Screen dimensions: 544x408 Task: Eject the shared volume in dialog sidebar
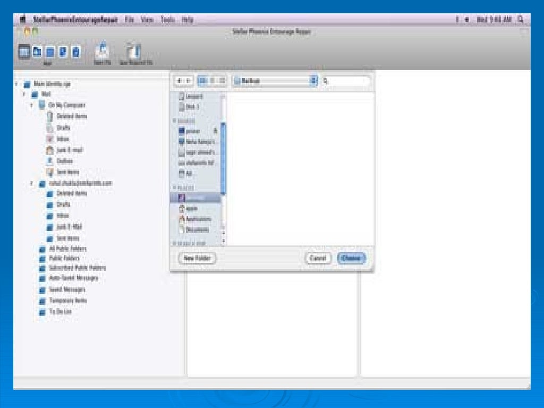tap(216, 131)
